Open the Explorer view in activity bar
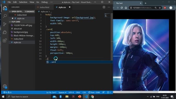Image resolution: width=176 pixels, height=99 pixels. click(5, 8)
